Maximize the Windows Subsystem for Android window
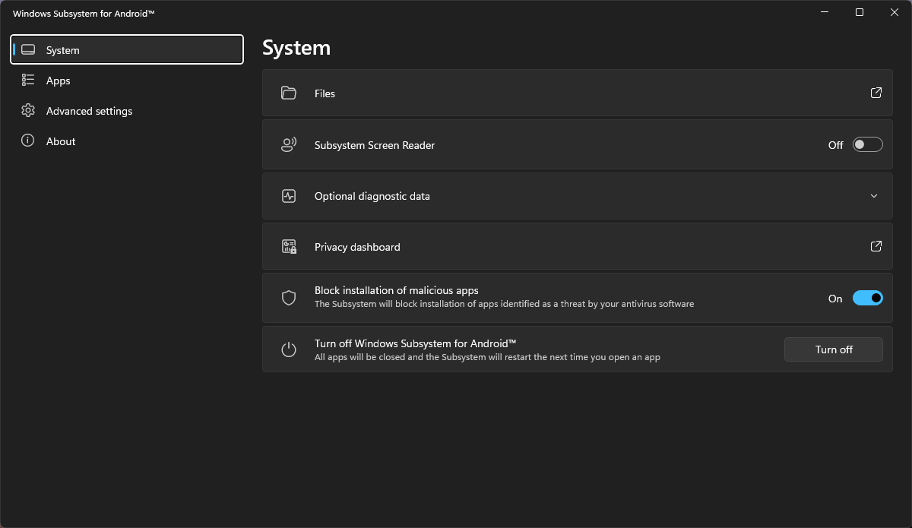 coord(859,12)
